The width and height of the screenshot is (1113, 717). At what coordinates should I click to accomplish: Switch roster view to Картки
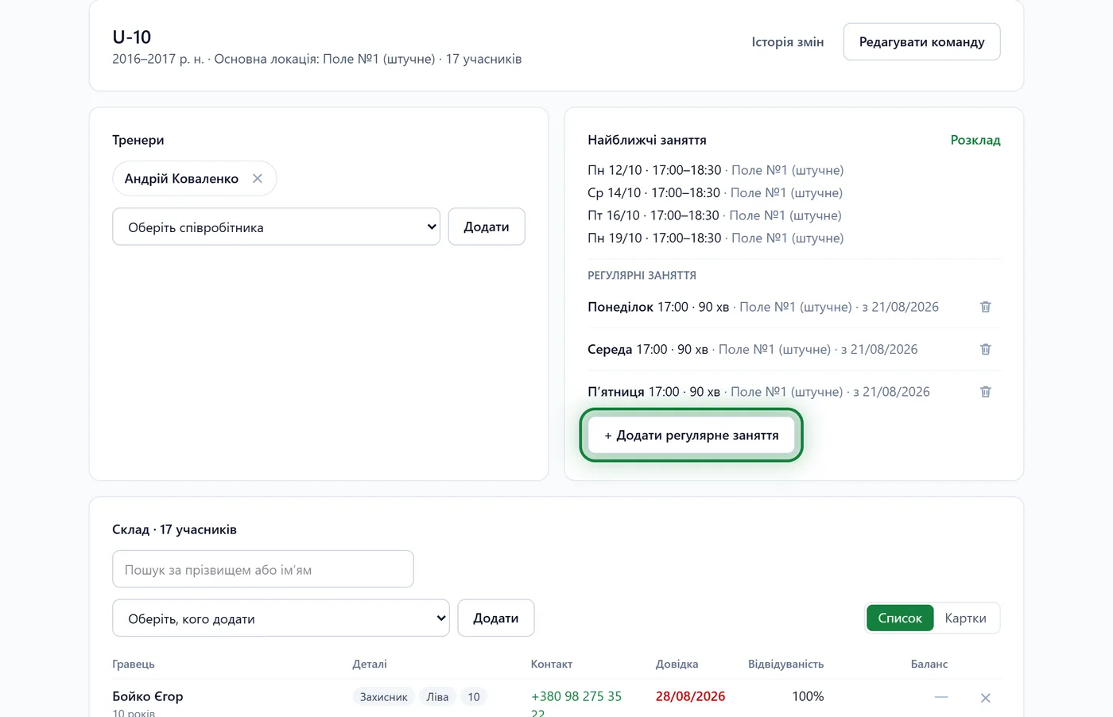[x=965, y=618]
